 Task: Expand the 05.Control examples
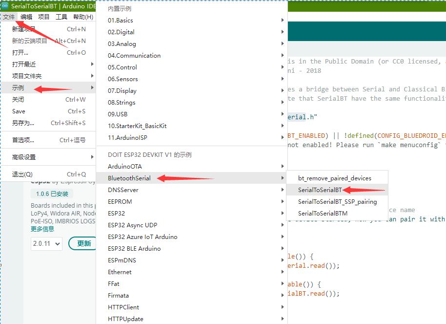tap(192, 67)
